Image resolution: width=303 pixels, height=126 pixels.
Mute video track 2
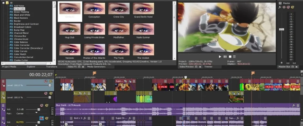click(46, 93)
